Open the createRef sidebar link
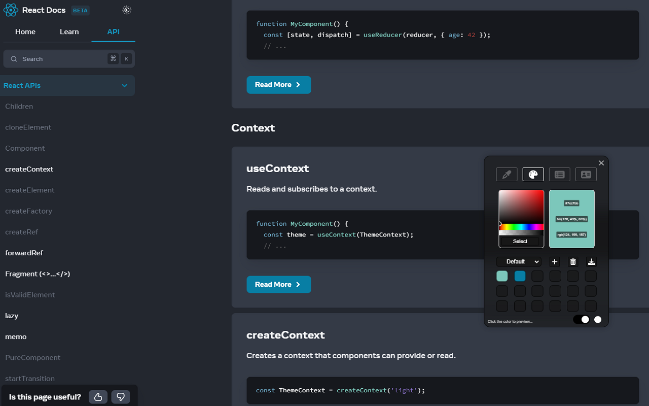649x406 pixels. (21, 232)
